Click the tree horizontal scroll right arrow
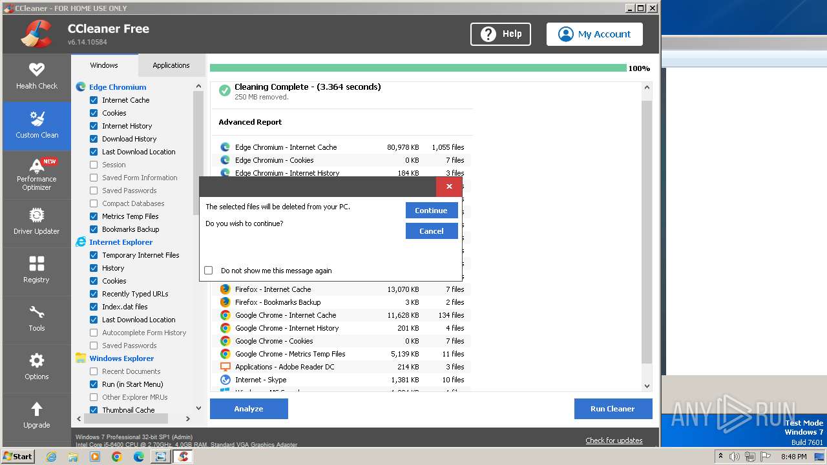Viewport: 827px width, 465px height. (188, 418)
